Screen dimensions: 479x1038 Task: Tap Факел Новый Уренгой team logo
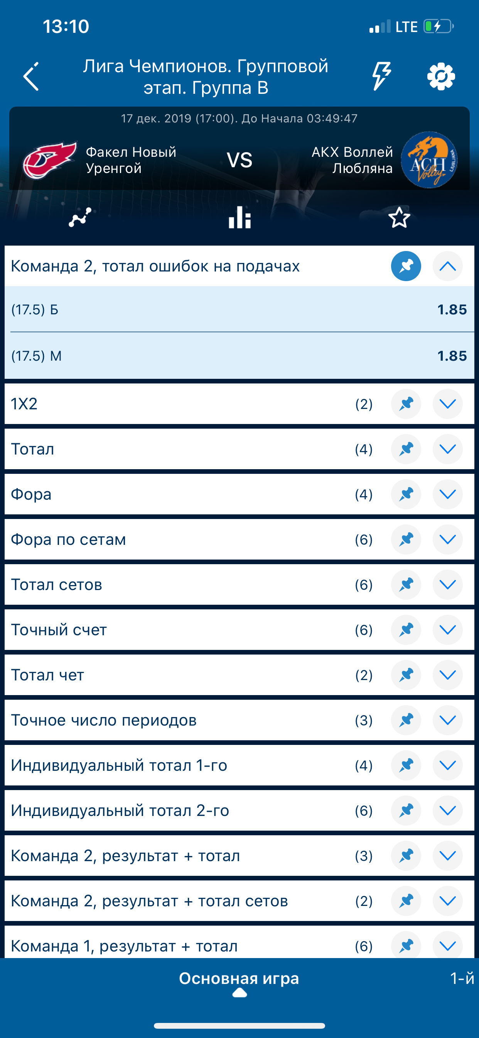(49, 160)
